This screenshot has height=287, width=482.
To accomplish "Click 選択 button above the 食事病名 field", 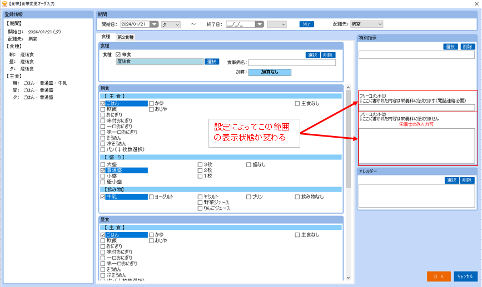I will 312,56.
